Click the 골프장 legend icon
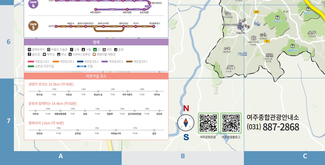The height and width of the screenshot is (165, 325). click(x=29, y=54)
